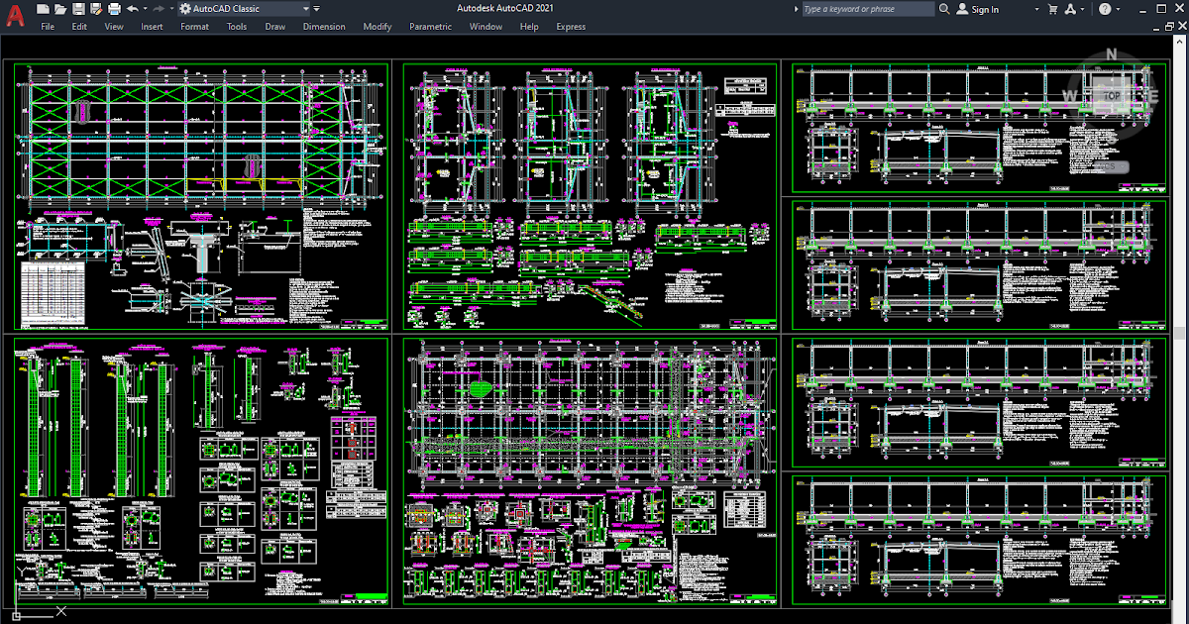The height and width of the screenshot is (624, 1189).
Task: Create a new drawing with the QNew icon
Action: pos(43,8)
